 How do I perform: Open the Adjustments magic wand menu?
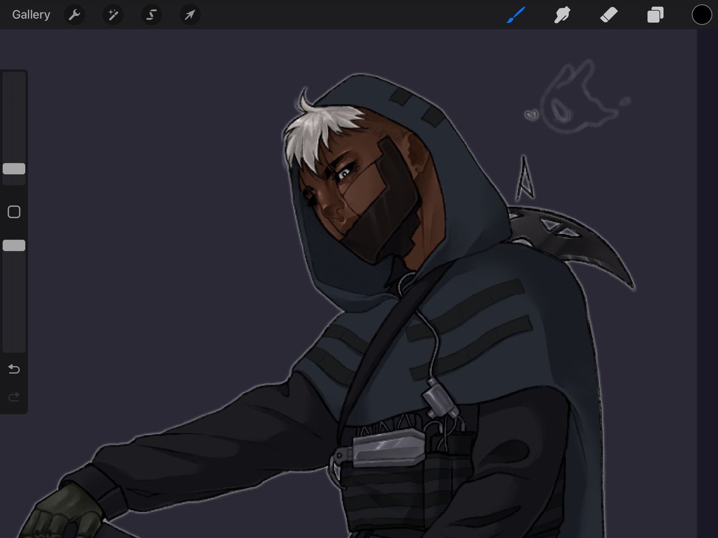112,15
